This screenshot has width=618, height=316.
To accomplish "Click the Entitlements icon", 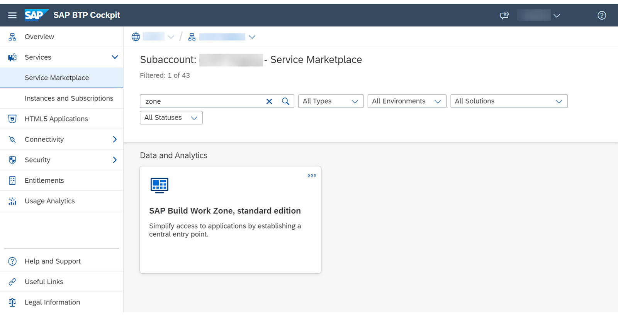I will tap(12, 180).
